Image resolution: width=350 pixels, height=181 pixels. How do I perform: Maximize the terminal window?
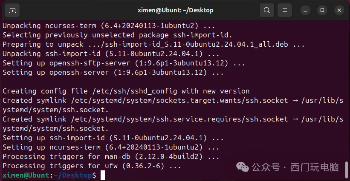point(322,10)
